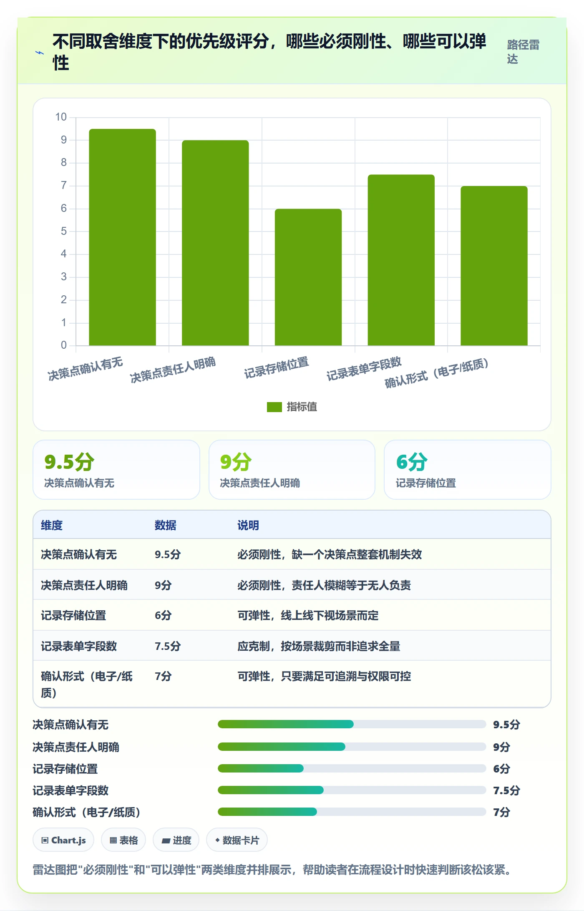The image size is (584, 911).
Task: Select the 表格 chip
Action: point(123,840)
